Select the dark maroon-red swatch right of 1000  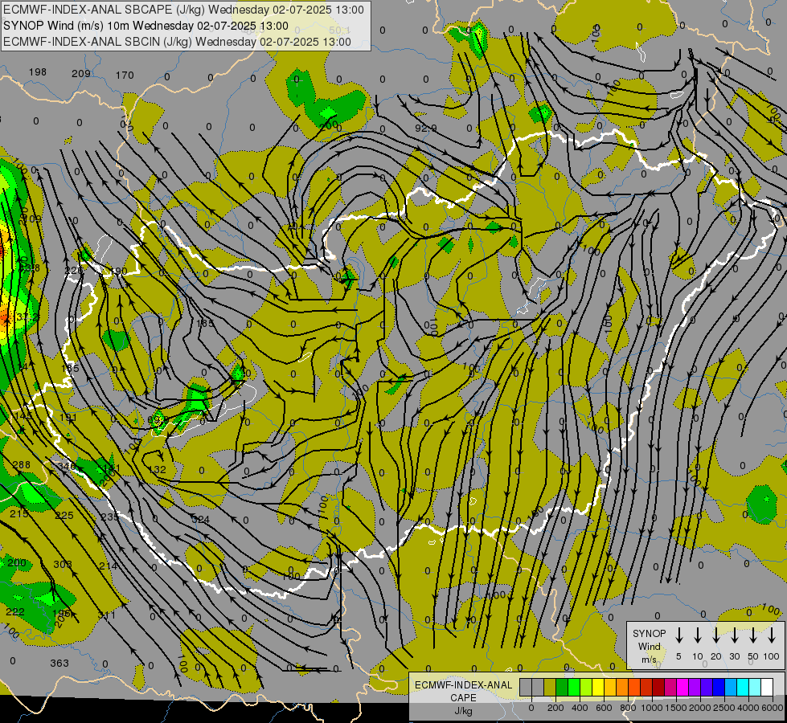point(658,688)
